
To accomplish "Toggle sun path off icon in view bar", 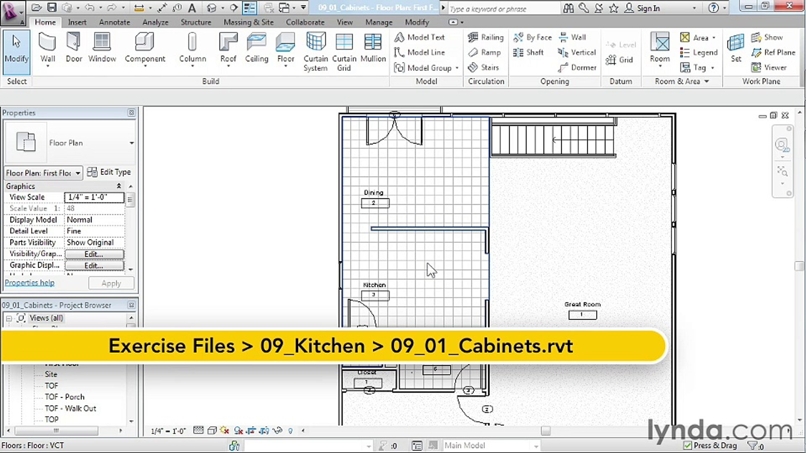I will (x=225, y=431).
